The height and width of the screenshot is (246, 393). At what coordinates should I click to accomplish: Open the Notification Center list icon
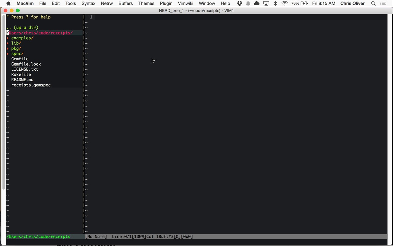point(383,3)
